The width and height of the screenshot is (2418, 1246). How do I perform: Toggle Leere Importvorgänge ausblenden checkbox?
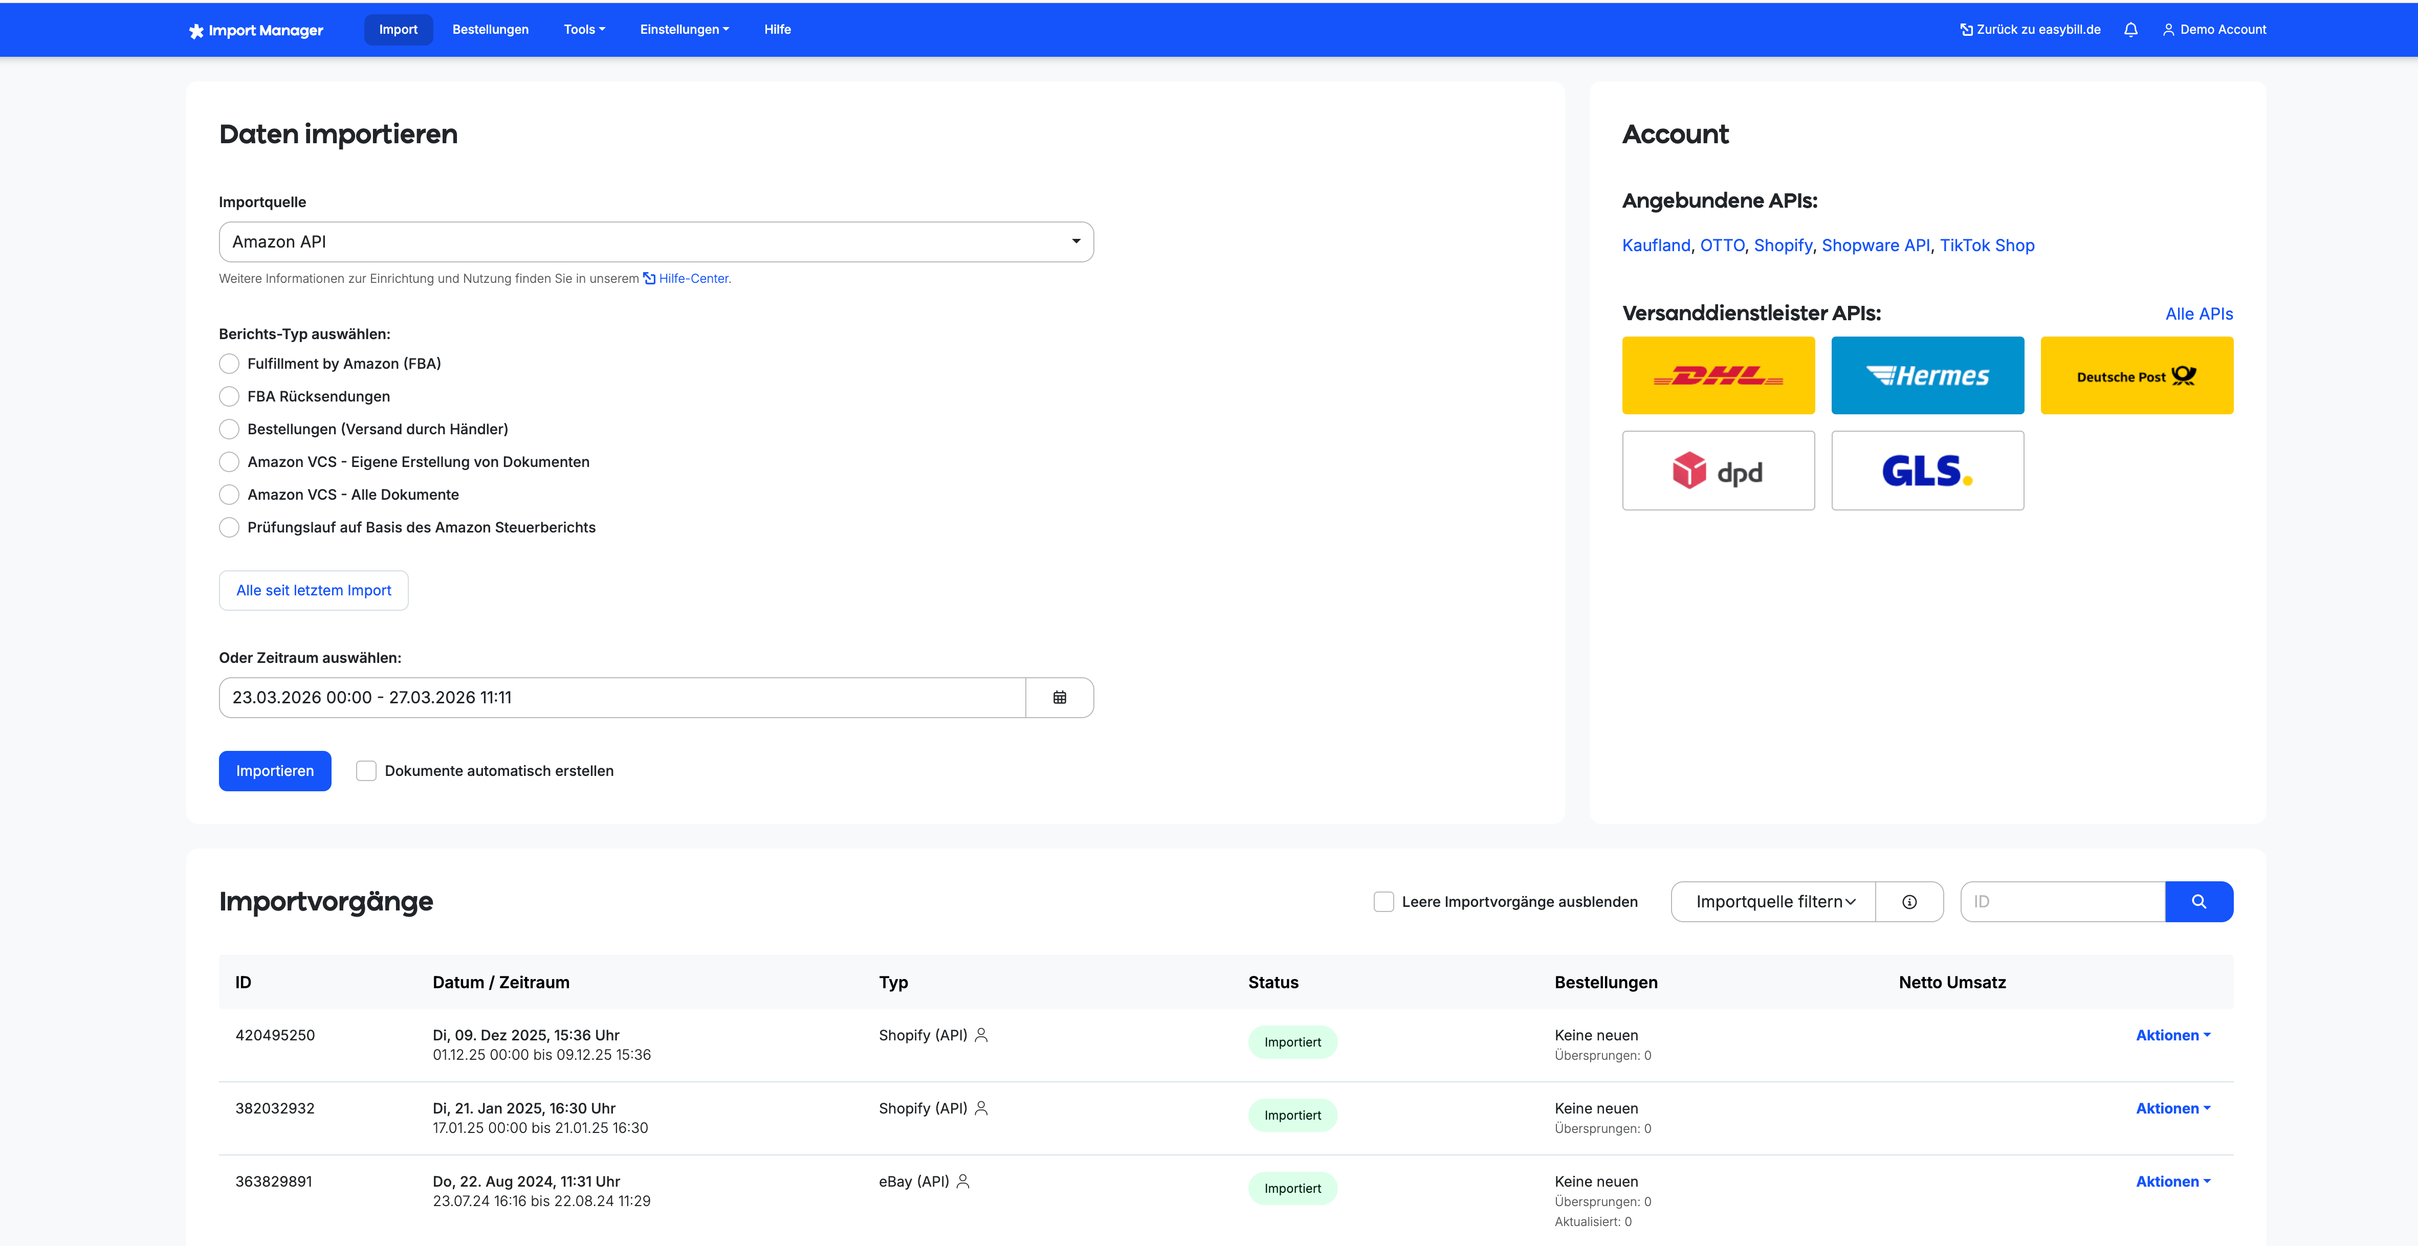pos(1382,901)
